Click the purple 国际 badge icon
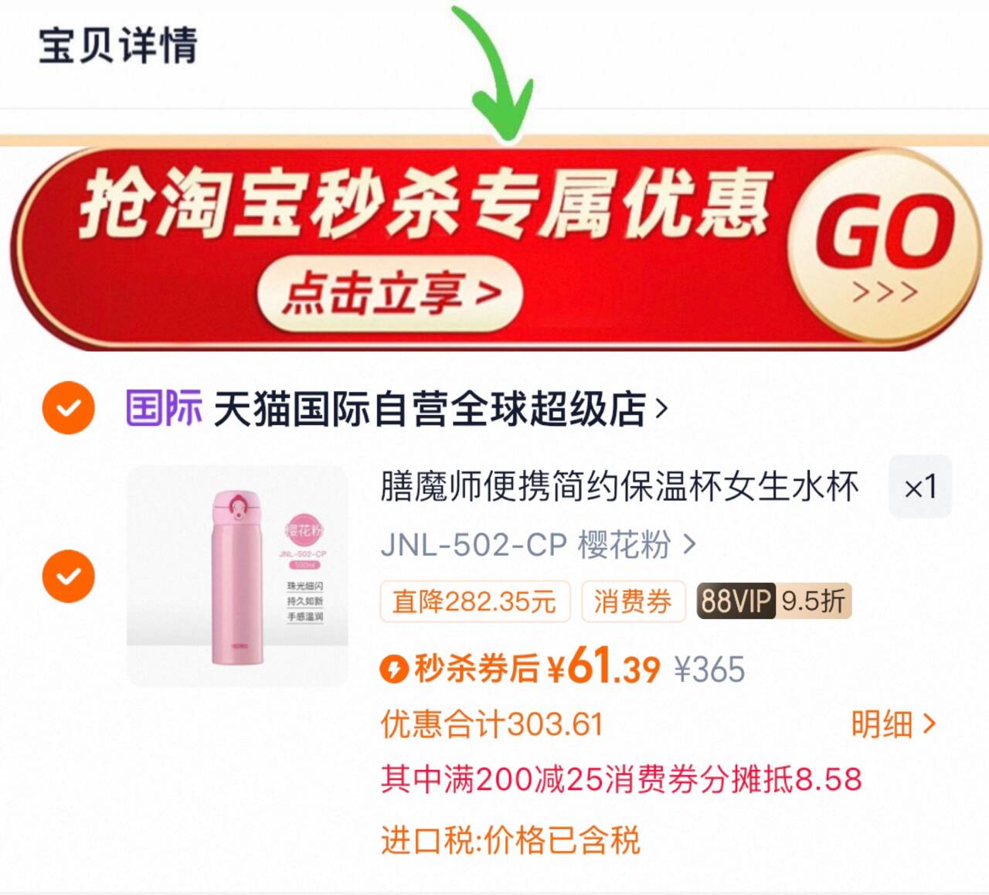Image resolution: width=989 pixels, height=895 pixels. point(165,408)
